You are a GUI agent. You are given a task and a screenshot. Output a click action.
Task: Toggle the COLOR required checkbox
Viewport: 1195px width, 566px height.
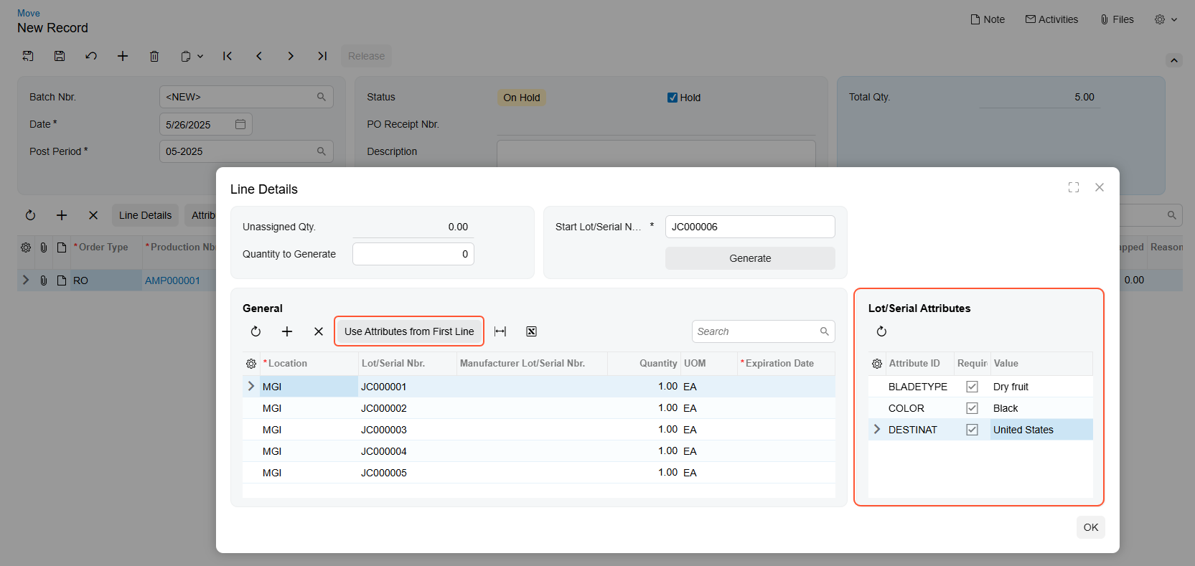(972, 408)
